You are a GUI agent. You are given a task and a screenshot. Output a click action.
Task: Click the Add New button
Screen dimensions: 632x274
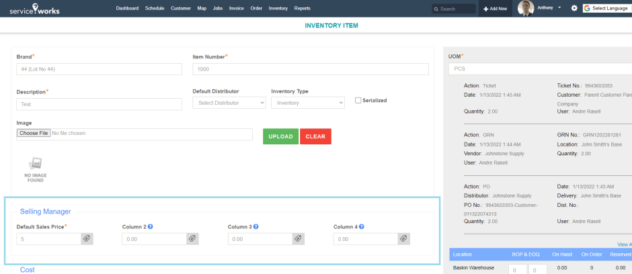coord(496,9)
